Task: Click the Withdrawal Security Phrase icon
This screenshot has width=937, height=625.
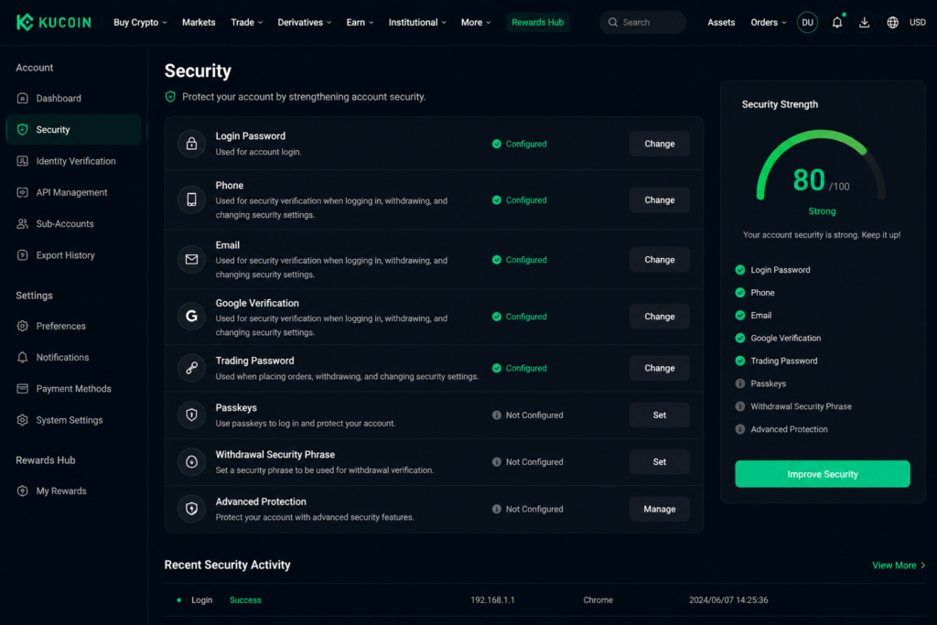Action: (191, 462)
